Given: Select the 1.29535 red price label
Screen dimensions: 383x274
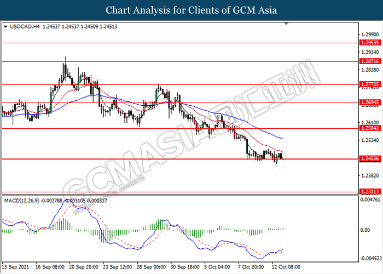Looking at the screenshot, I should pos(370,43).
